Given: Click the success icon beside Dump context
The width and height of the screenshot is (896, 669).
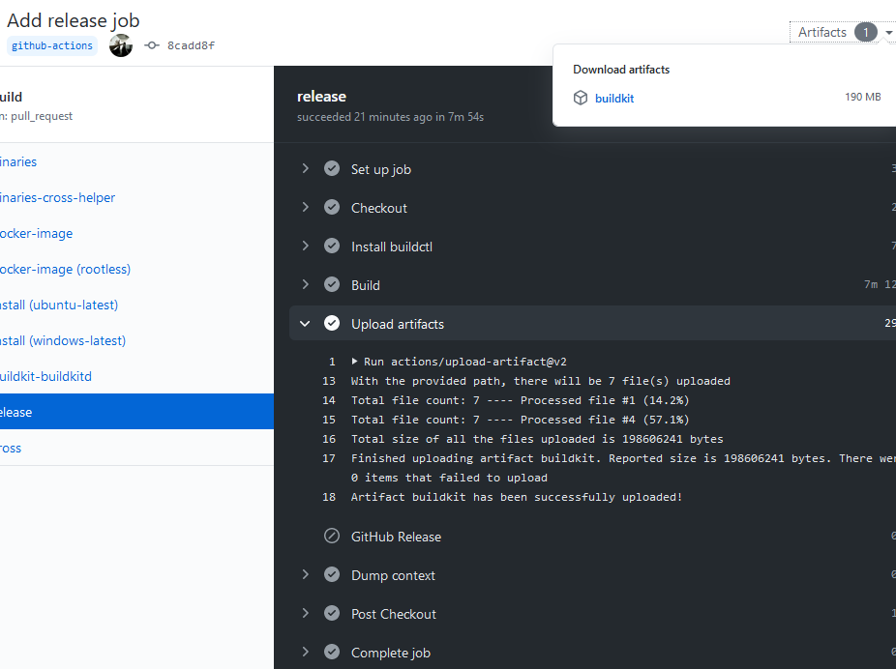Looking at the screenshot, I should point(332,574).
